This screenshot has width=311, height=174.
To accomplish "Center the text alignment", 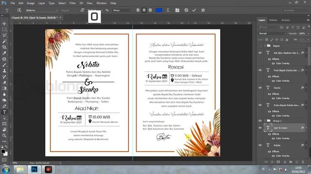I will [144, 10].
